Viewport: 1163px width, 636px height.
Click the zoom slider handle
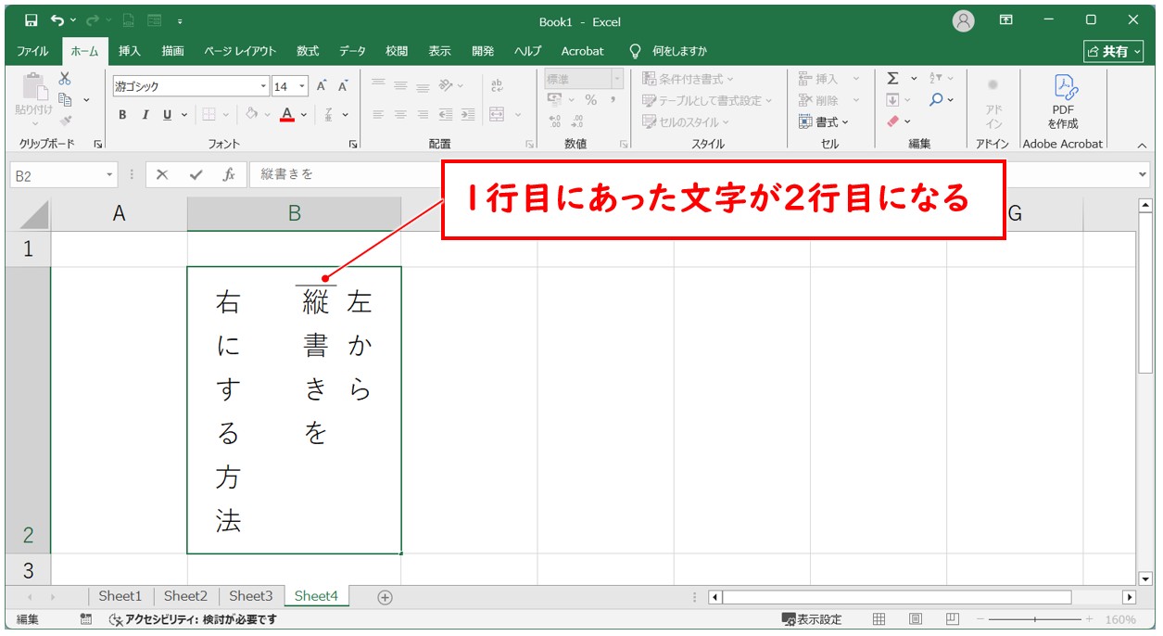[x=1035, y=619]
